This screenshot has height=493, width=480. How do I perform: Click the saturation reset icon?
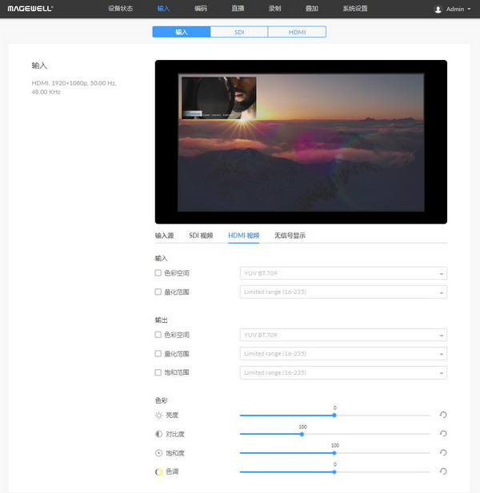442,453
